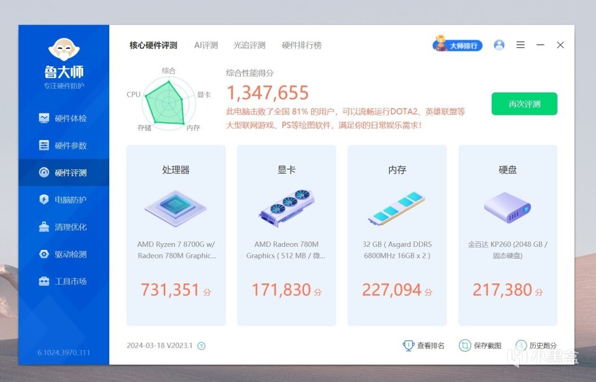Image resolution: width=596 pixels, height=382 pixels.
Task: Open the hamburger menu icon
Action: 520,45
